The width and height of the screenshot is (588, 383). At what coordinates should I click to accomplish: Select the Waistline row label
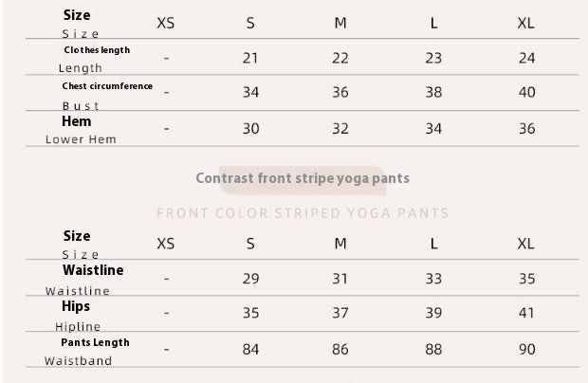[93, 271]
